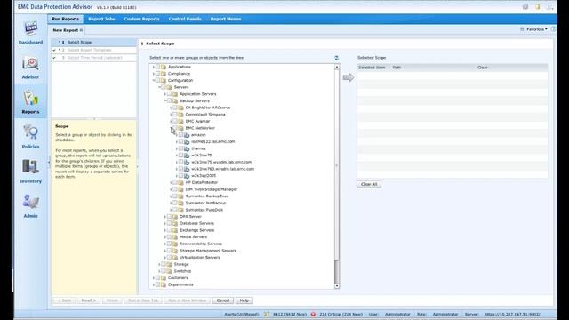Click the Next button
Viewport: 569px width, 320px height.
coord(89,300)
